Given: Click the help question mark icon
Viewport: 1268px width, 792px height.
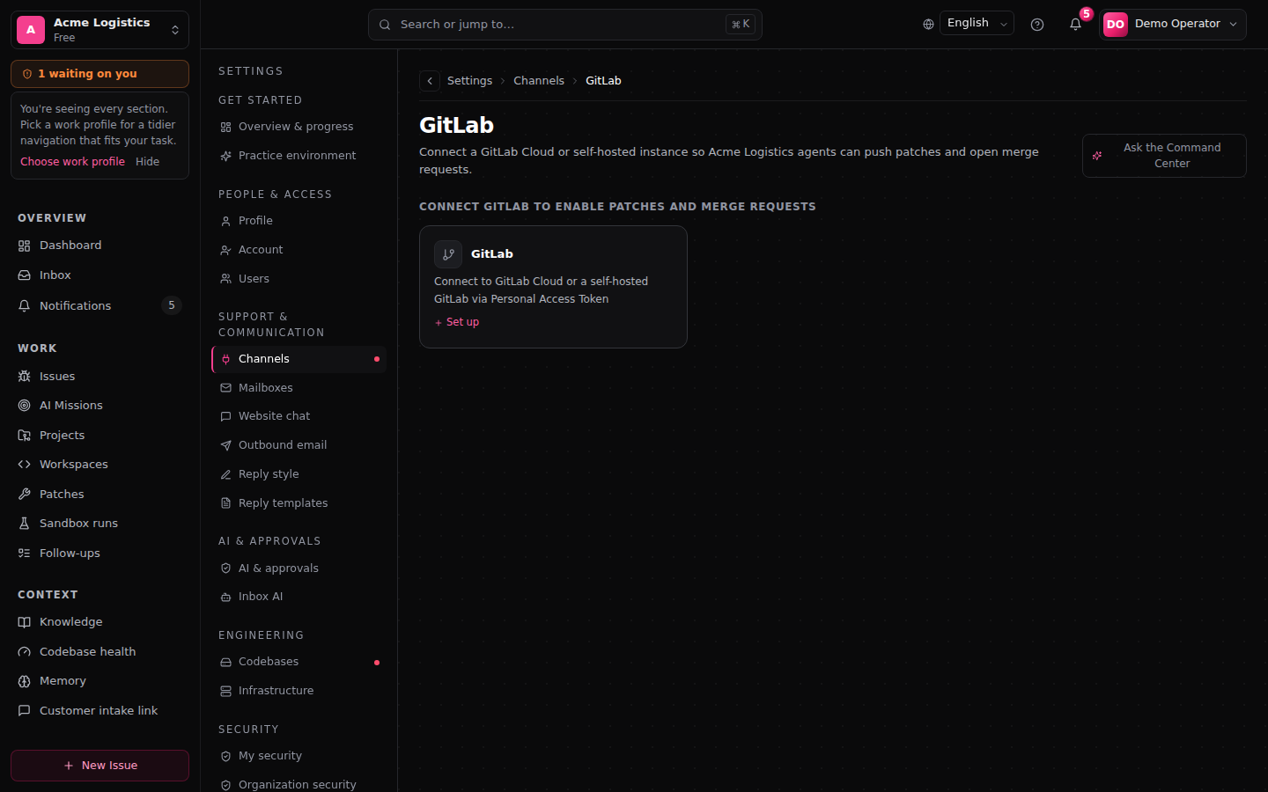Looking at the screenshot, I should (x=1037, y=25).
